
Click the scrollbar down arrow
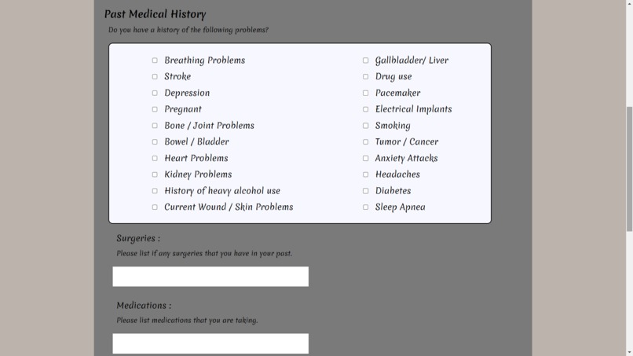point(629,353)
